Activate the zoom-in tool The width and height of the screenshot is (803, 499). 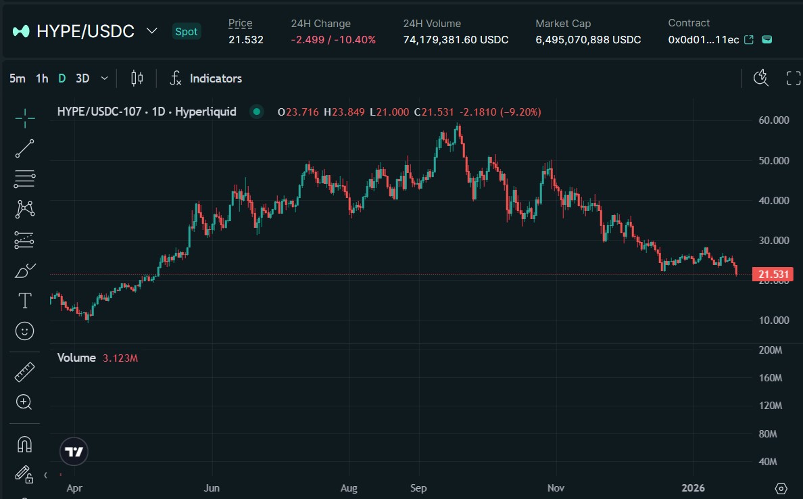[24, 402]
